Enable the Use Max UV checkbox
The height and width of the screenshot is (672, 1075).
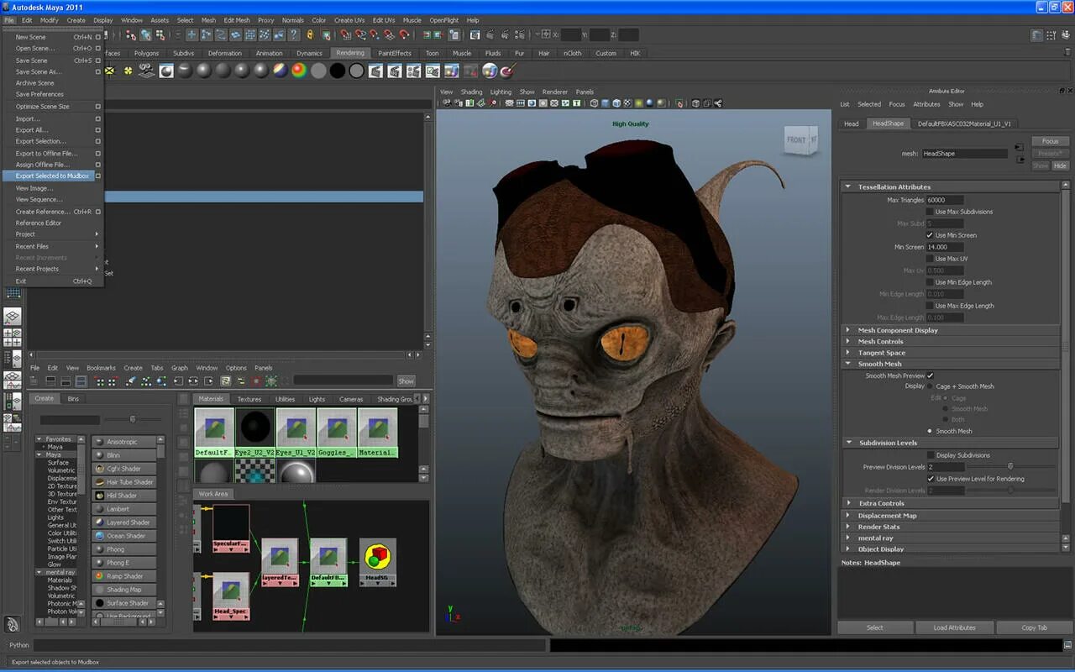(x=930, y=259)
